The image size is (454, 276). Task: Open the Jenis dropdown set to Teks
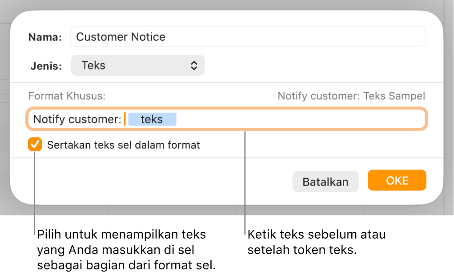click(x=138, y=65)
